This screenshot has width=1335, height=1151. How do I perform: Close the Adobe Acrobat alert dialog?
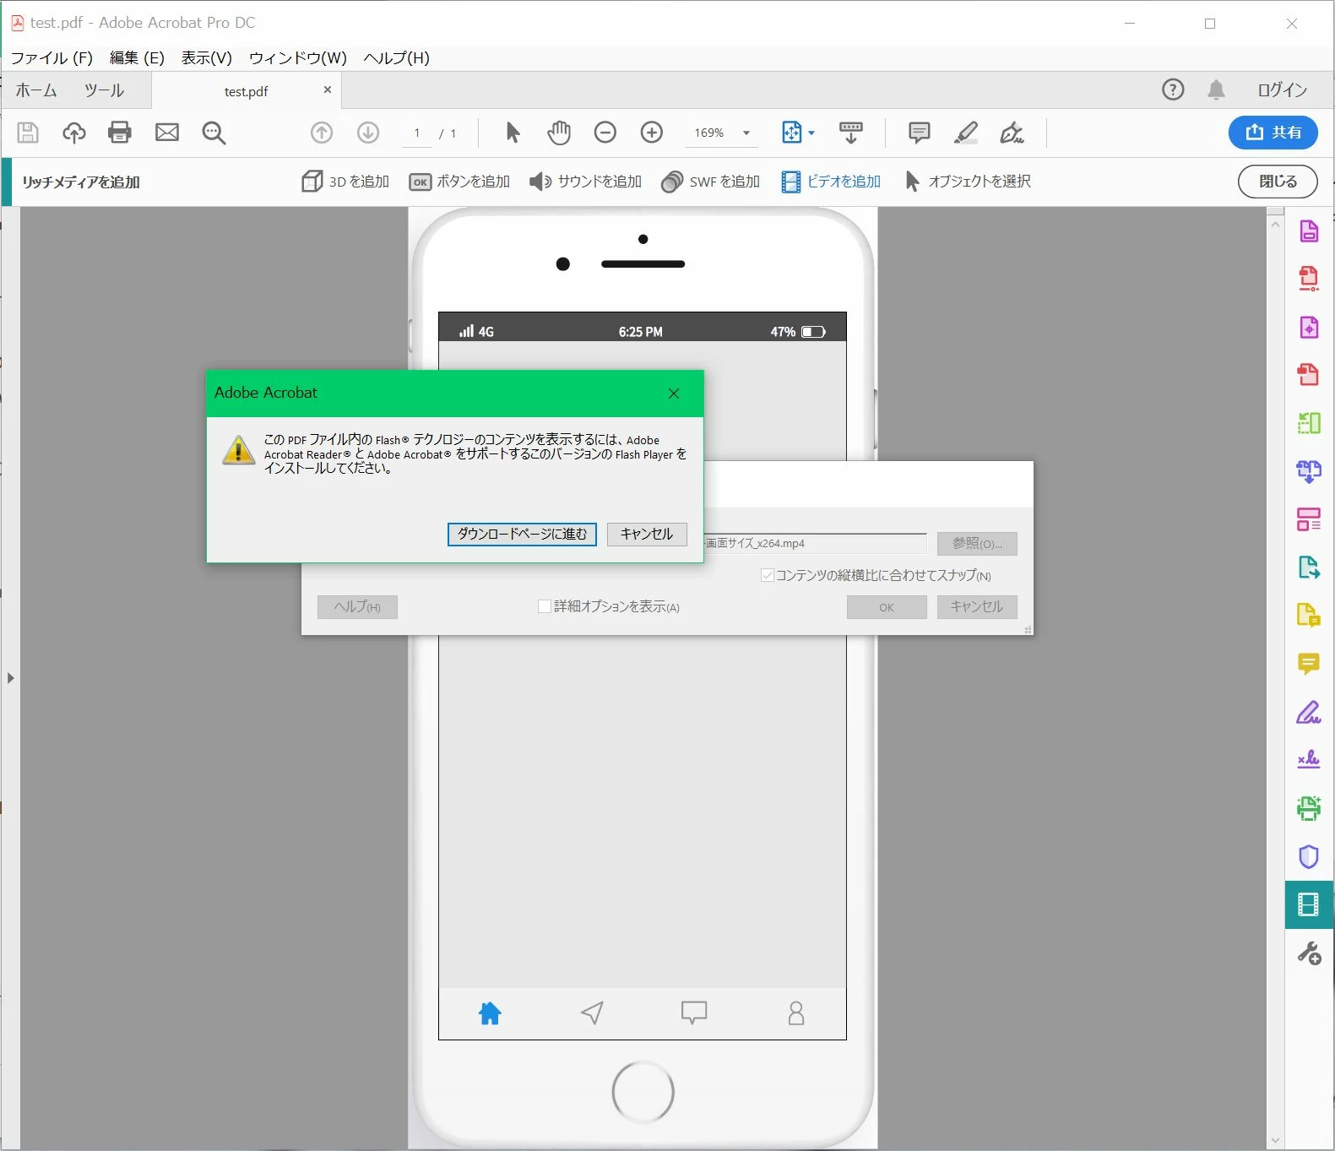point(674,394)
